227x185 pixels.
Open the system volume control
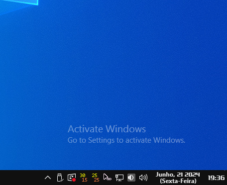[143, 178]
